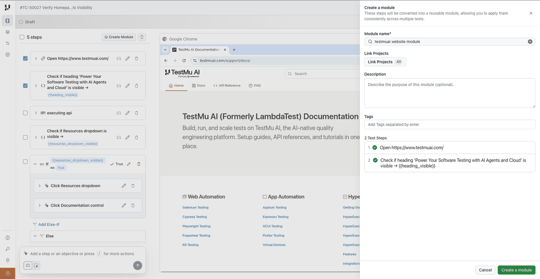Click reorder icon on 'executing api' step

click(118, 113)
